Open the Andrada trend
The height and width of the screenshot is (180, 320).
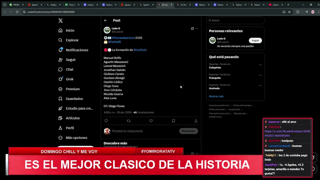pyautogui.click(x=214, y=88)
